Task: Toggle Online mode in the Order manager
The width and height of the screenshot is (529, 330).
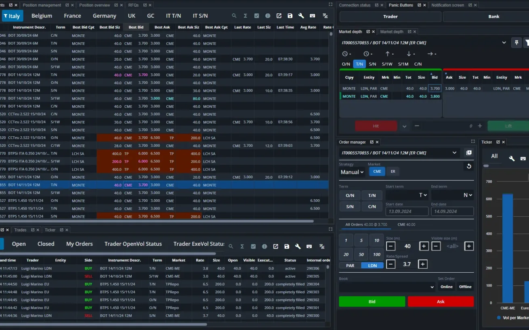Action: point(446,286)
